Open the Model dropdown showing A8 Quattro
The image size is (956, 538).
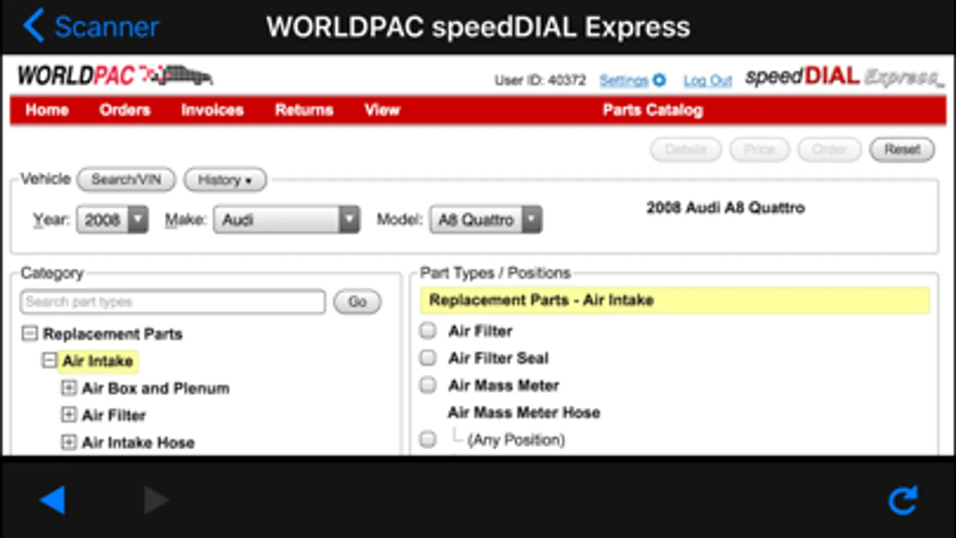[x=485, y=219]
